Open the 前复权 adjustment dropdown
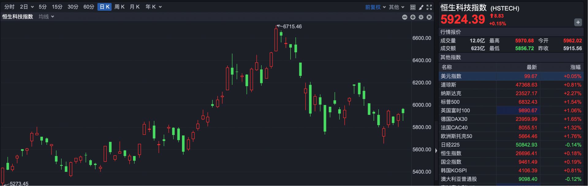588x186 pixels. pos(375,7)
